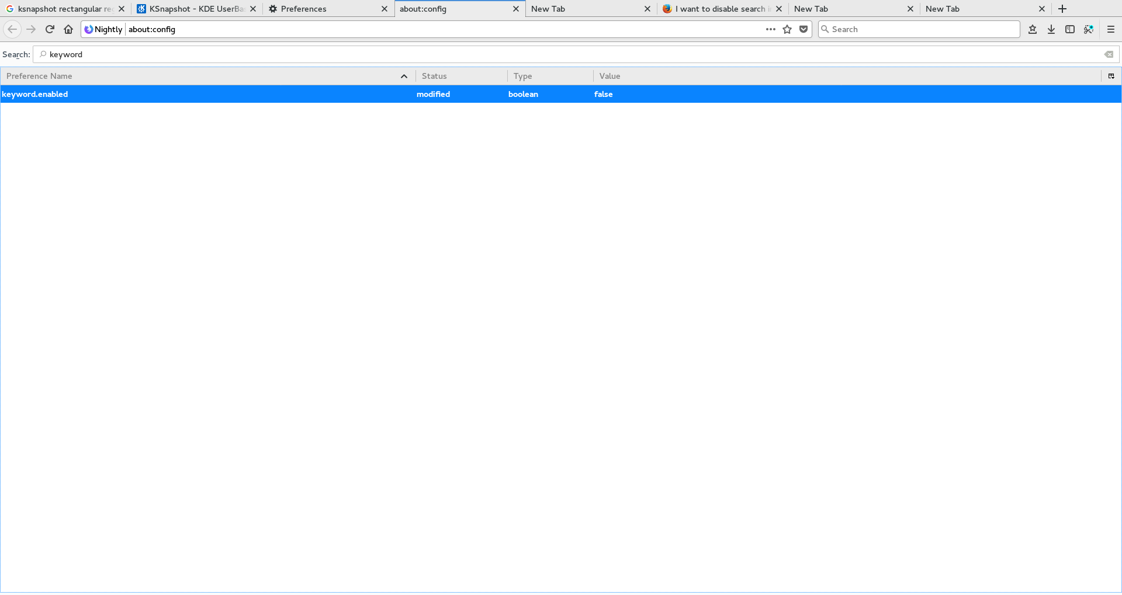Screen dimensions: 1122x595
Task: Close the ksnapshot rectangular tab
Action: 122,9
